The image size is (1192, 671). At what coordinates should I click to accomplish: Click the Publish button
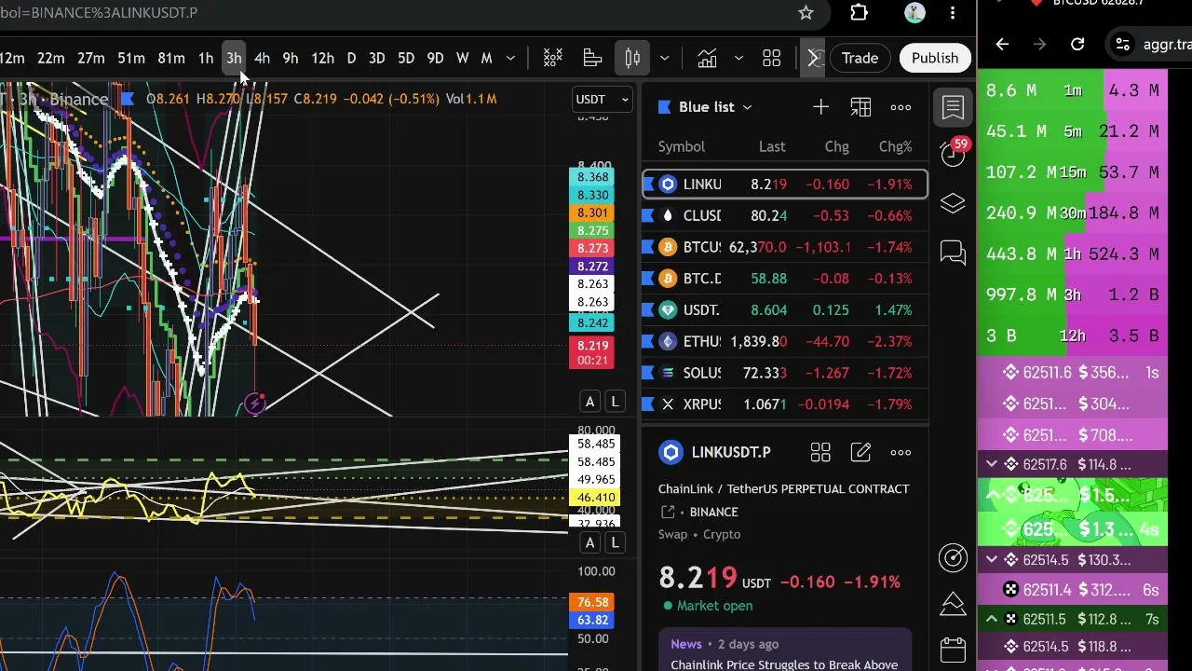click(934, 58)
